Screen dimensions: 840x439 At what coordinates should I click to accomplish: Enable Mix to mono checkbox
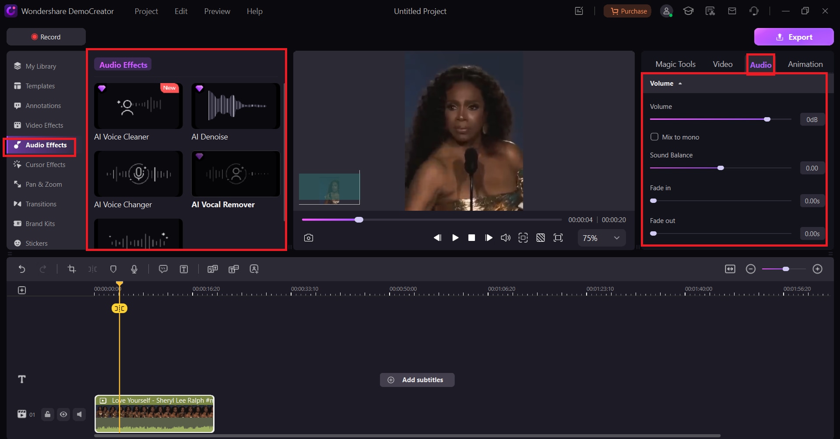654,137
